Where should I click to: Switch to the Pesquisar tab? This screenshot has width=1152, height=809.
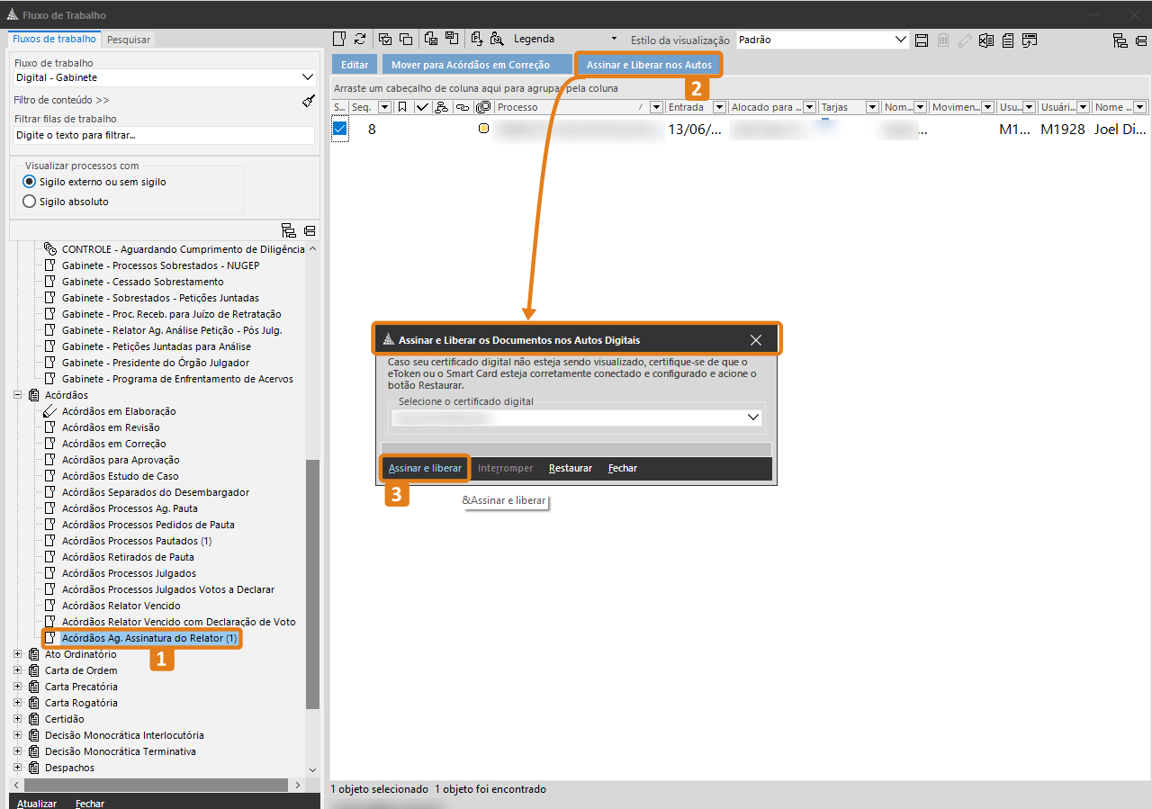pyautogui.click(x=129, y=40)
